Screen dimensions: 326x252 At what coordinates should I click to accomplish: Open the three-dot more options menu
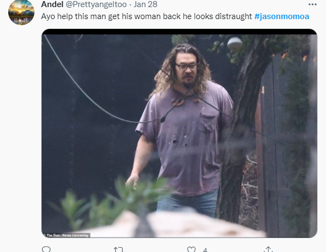312,4
